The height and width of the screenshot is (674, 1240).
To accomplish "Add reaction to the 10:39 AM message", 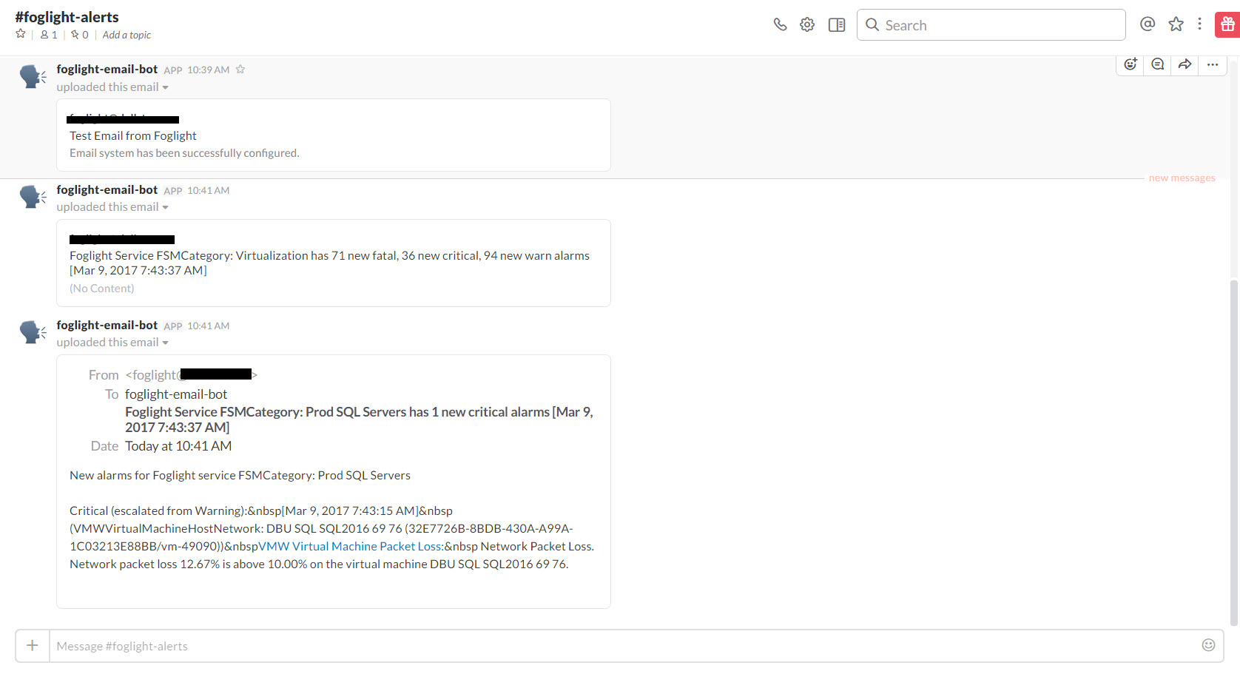I will 1130,64.
